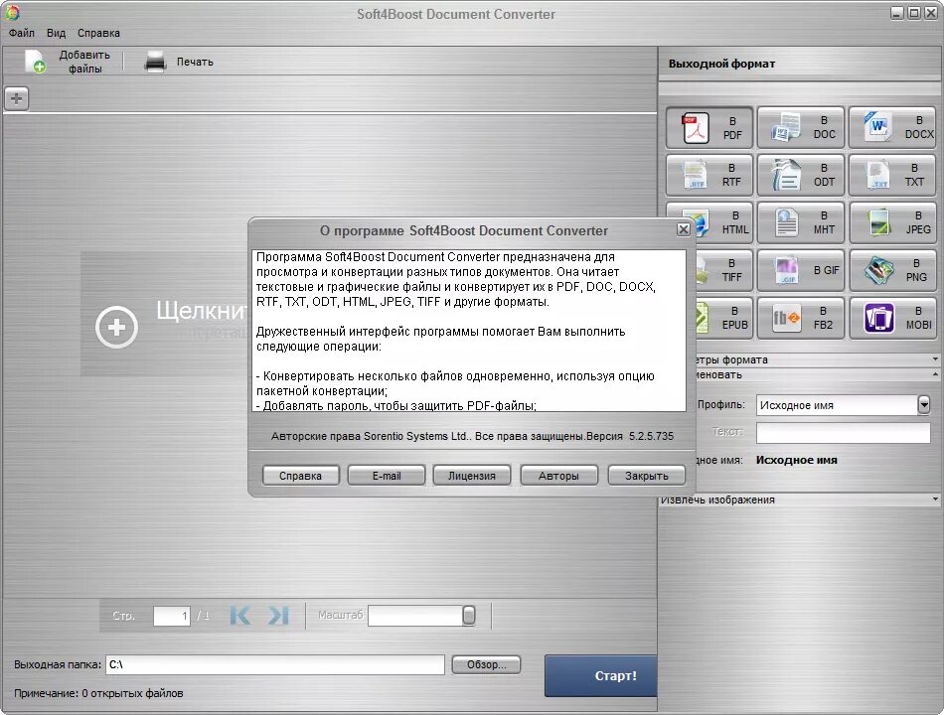Click the Выходной формат panel header

(x=721, y=64)
